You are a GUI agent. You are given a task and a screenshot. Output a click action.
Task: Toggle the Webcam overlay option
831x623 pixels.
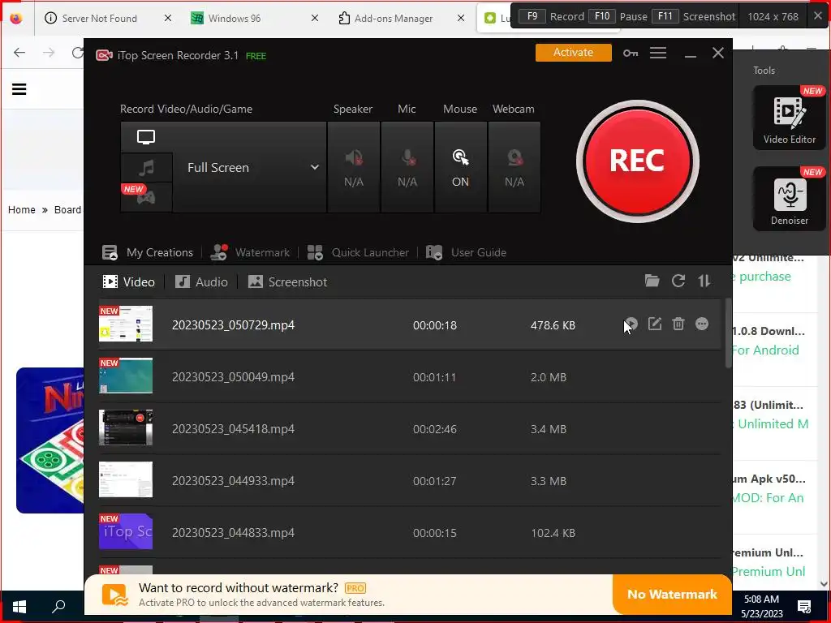tap(514, 167)
